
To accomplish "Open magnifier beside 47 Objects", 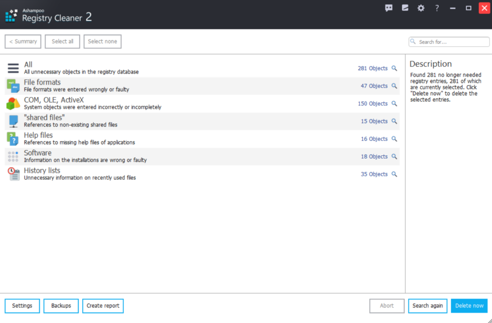I will pyautogui.click(x=394, y=86).
